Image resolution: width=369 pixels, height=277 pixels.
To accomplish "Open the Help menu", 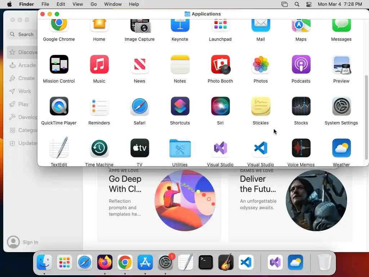I will (x=134, y=4).
